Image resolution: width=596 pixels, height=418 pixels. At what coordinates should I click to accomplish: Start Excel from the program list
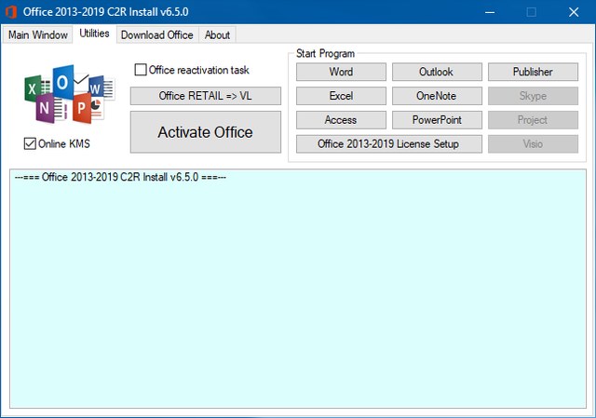pyautogui.click(x=341, y=96)
